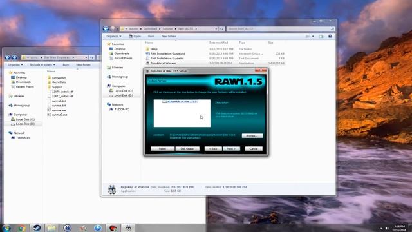Click the search field in the front Explorer window

(281, 28)
